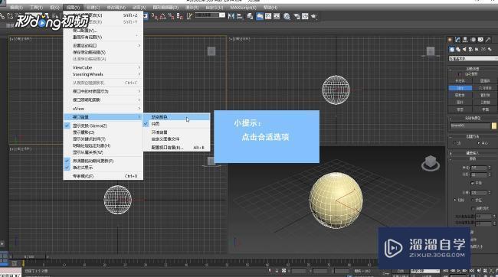Toggle the Percent Snap icon
The height and width of the screenshot is (277, 498).
(x=171, y=16)
